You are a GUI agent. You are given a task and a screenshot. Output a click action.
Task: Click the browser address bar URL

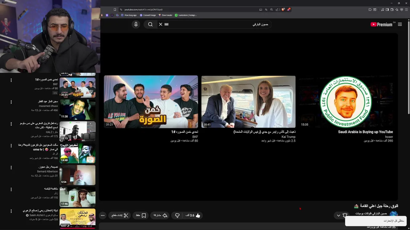[x=143, y=10]
